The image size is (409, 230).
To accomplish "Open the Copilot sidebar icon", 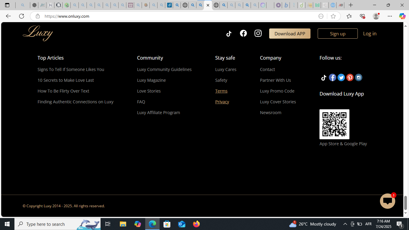I will tap(402, 16).
